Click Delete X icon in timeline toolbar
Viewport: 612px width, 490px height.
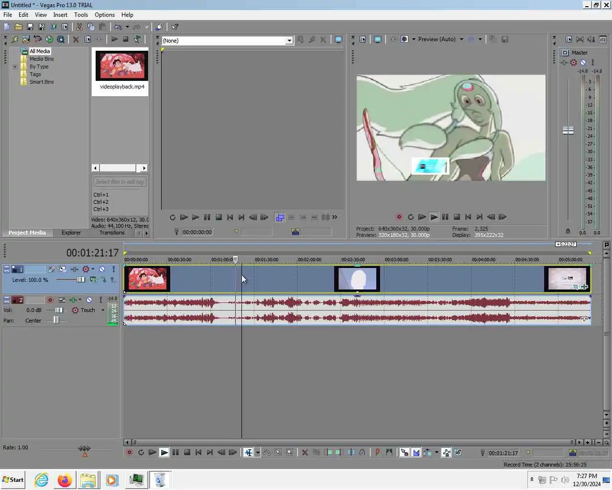coord(305,452)
